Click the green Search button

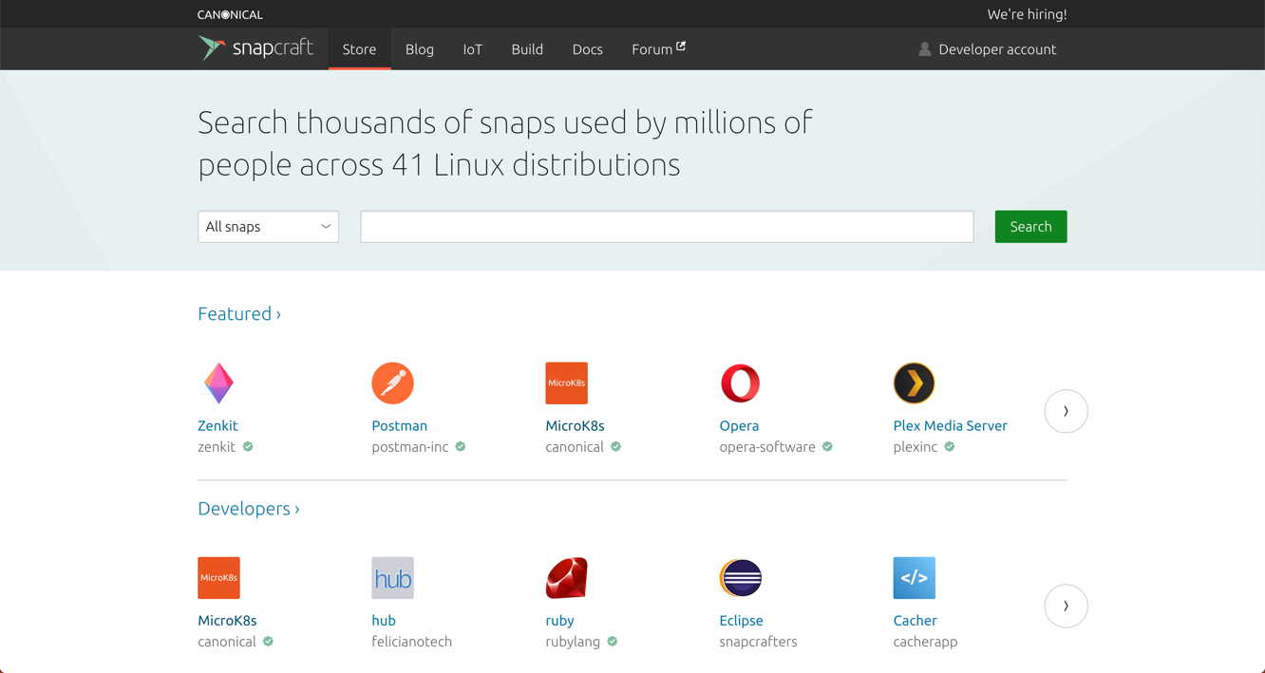click(x=1030, y=227)
